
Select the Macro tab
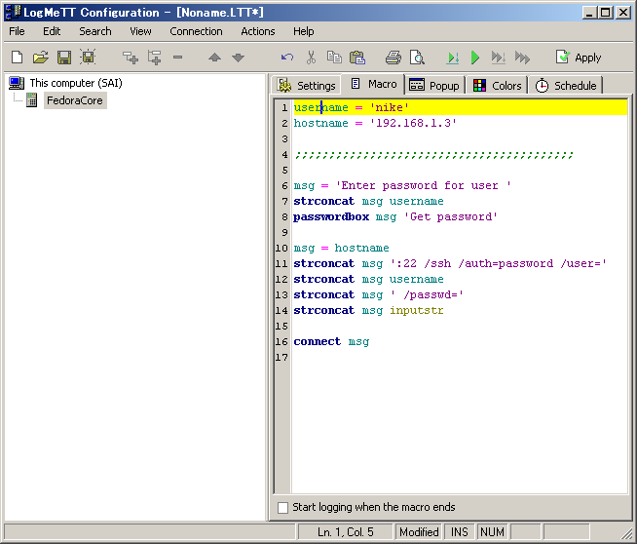[x=374, y=84]
